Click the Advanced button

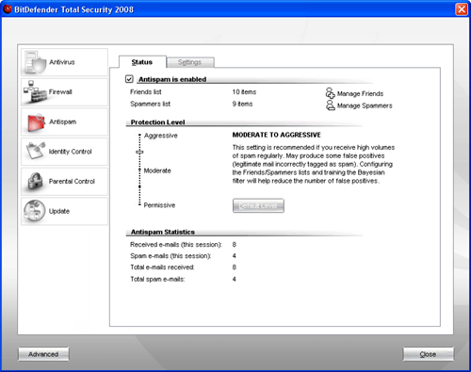pyautogui.click(x=43, y=354)
